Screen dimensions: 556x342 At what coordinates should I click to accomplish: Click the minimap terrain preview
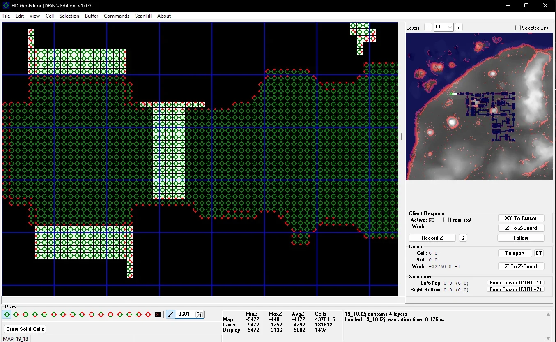(x=479, y=106)
